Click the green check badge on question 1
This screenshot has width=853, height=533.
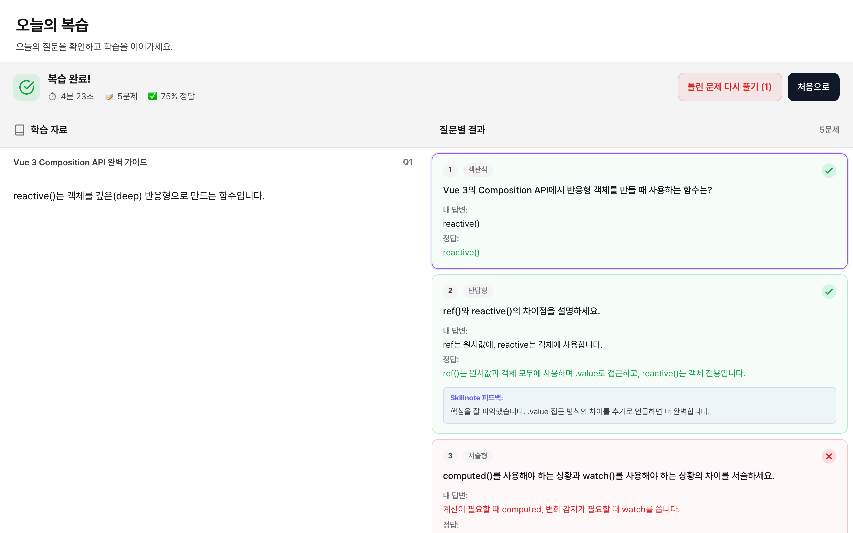(829, 171)
